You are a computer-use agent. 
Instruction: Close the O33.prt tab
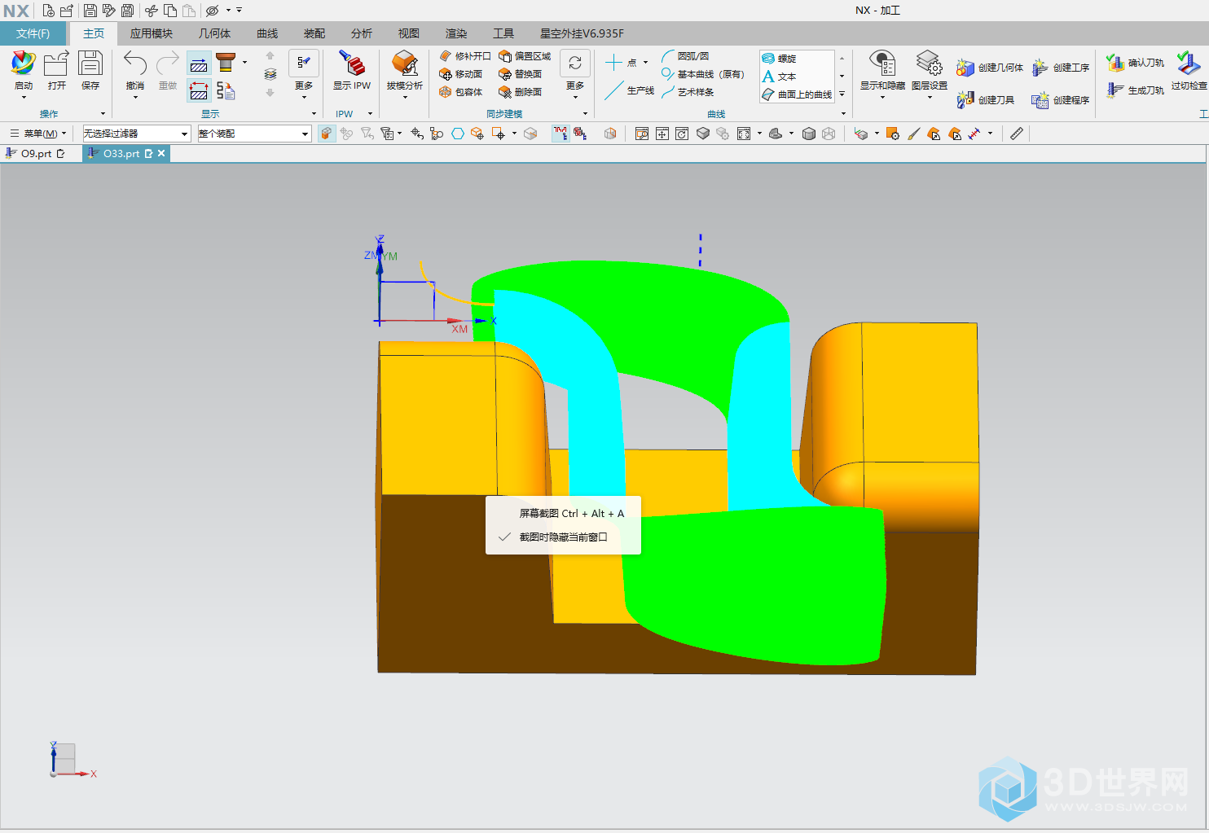161,153
